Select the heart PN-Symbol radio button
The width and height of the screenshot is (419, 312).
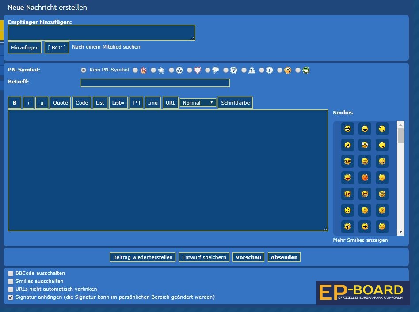[190, 70]
